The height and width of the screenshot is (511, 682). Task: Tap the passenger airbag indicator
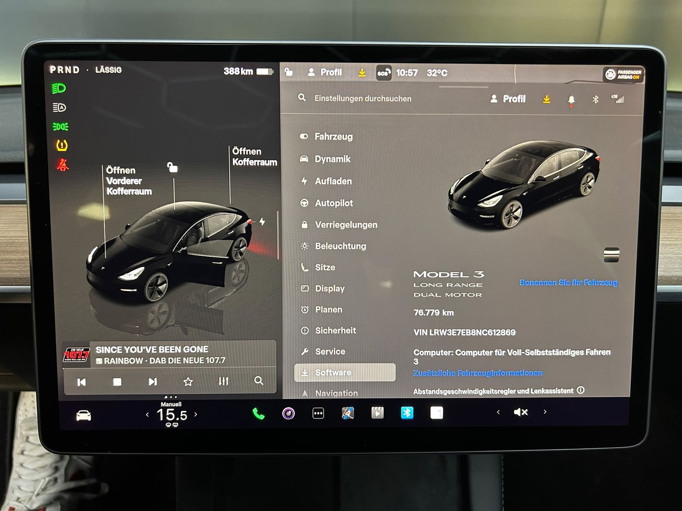tap(623, 74)
